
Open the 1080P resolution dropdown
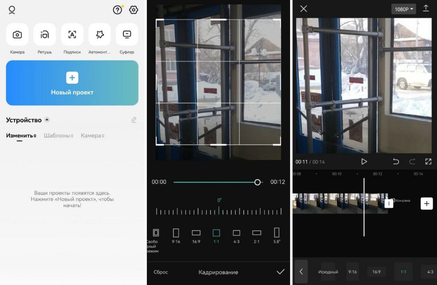point(403,9)
